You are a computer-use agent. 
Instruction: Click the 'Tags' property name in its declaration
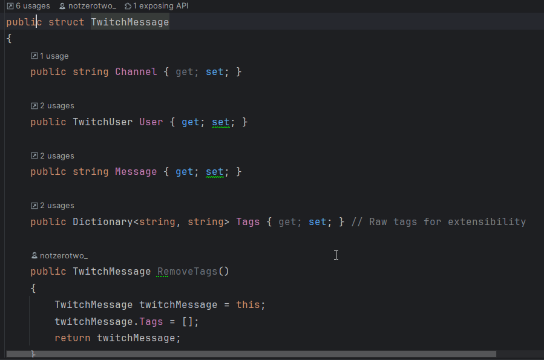point(247,222)
